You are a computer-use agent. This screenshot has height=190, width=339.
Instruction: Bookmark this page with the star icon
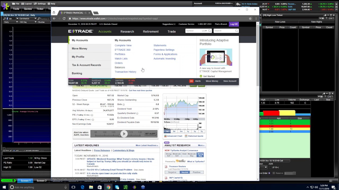click(x=250, y=18)
